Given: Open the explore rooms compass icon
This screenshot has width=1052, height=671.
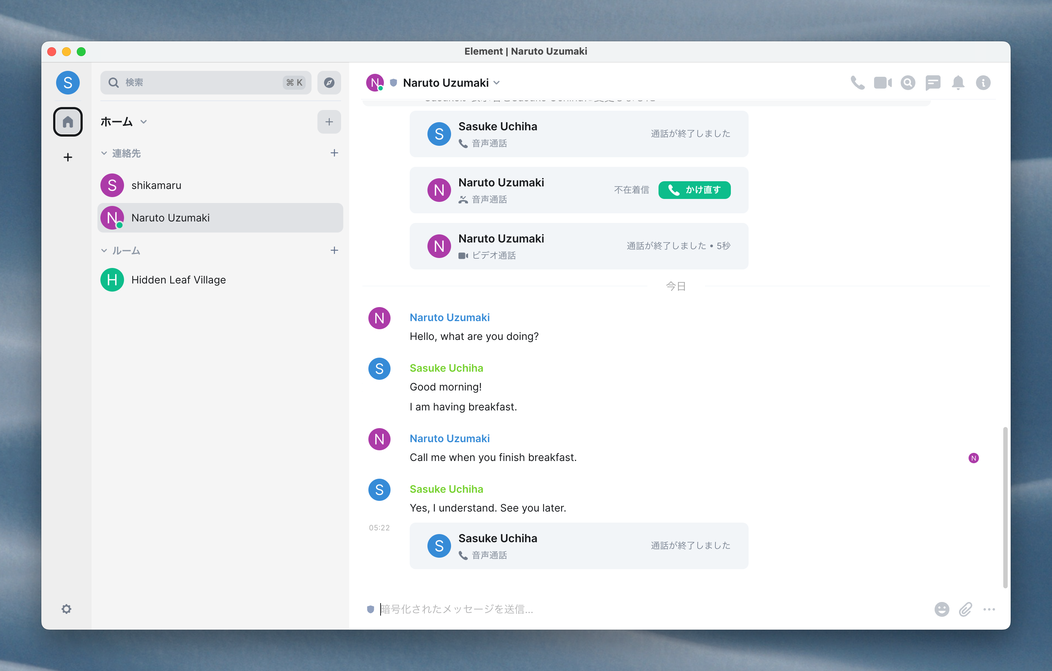Looking at the screenshot, I should coord(329,83).
